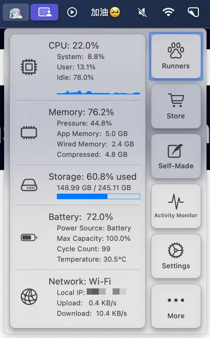The width and height of the screenshot is (210, 338).
Task: Open the Settings gear button
Action: 176,256
